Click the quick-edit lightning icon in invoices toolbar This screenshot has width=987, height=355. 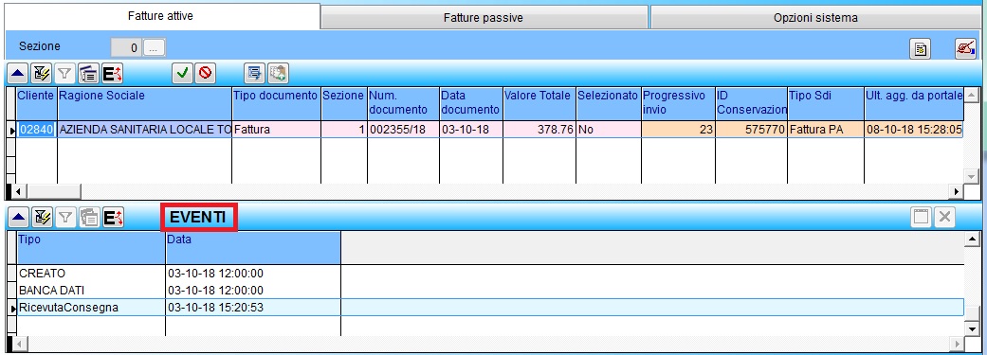tap(42, 74)
